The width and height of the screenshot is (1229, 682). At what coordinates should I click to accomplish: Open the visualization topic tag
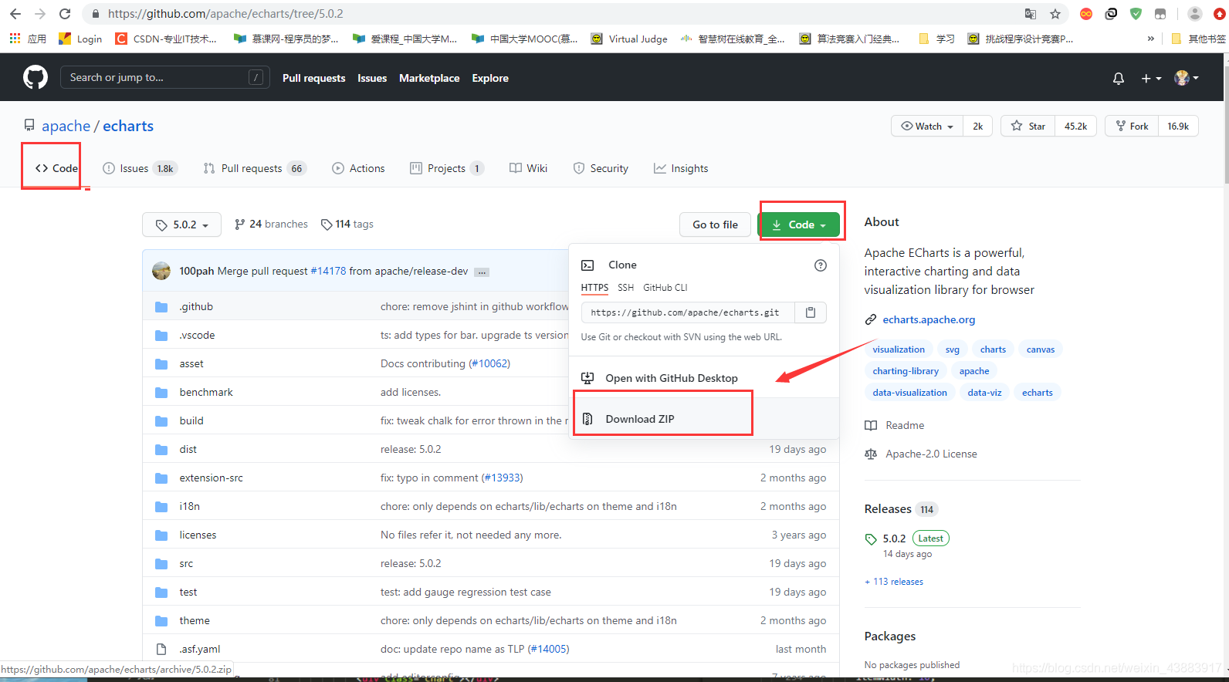(x=899, y=349)
